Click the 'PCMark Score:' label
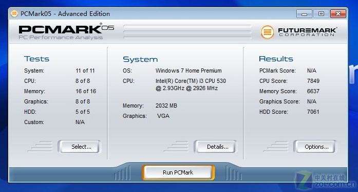The image size is (358, 192). click(x=277, y=71)
